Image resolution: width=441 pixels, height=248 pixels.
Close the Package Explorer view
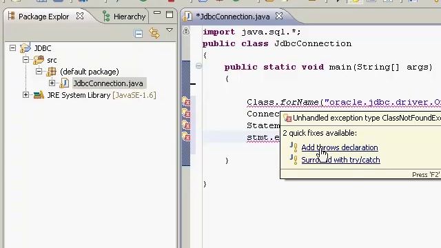[x=80, y=16]
